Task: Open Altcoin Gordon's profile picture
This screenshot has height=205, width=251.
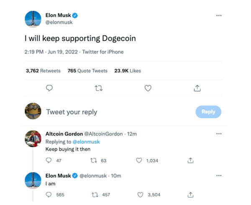Action: pos(33,139)
